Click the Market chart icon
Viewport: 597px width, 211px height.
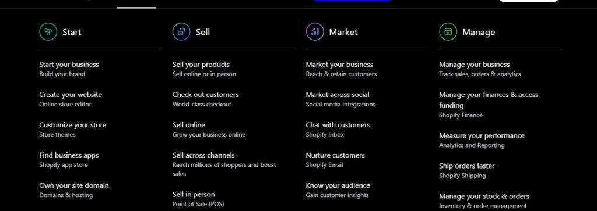pos(315,32)
